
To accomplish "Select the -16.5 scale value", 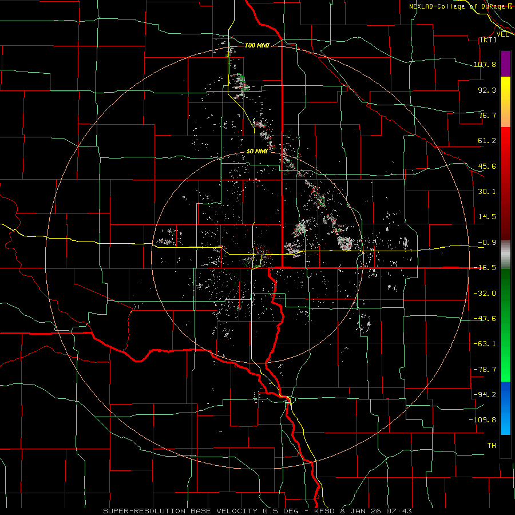I will (x=485, y=268).
